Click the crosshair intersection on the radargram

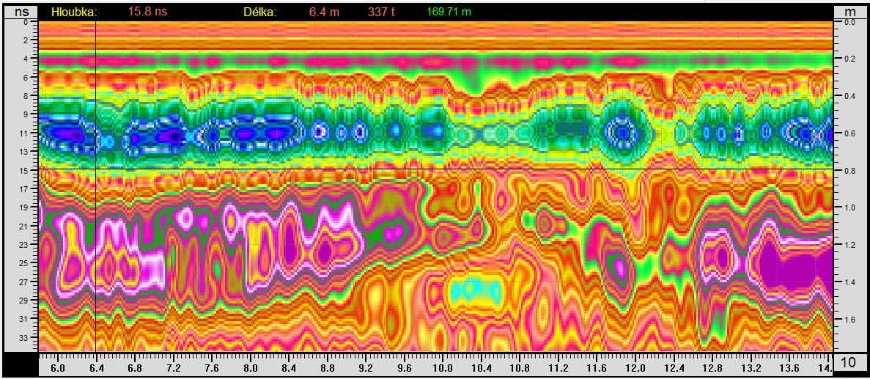click(x=97, y=169)
